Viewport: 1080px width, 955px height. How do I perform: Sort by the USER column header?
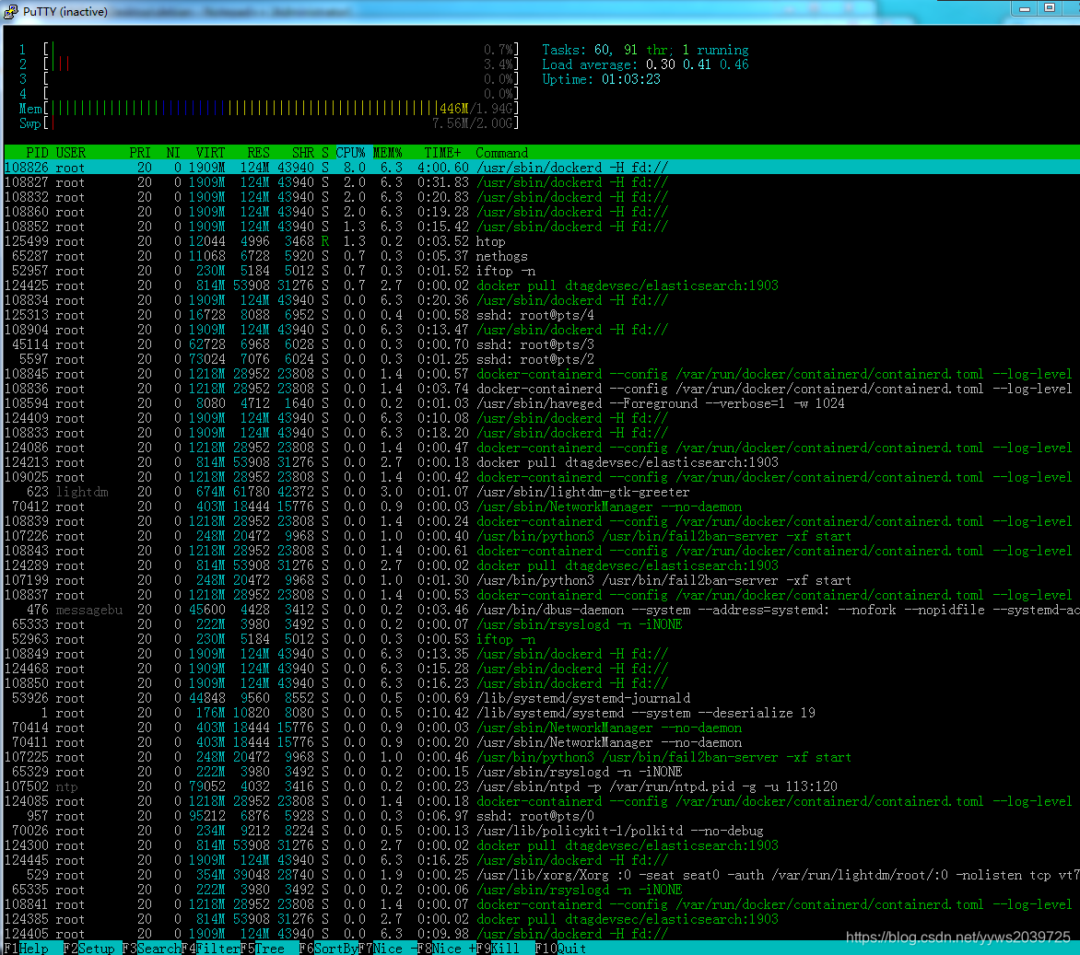click(x=70, y=153)
